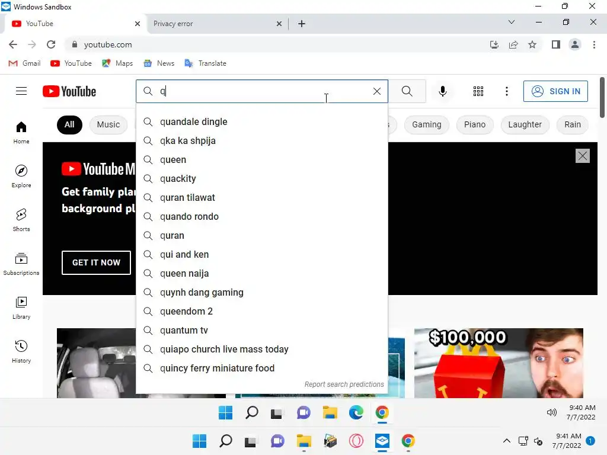Image resolution: width=607 pixels, height=455 pixels.
Task: Click the YouTube logo
Action: (69, 91)
